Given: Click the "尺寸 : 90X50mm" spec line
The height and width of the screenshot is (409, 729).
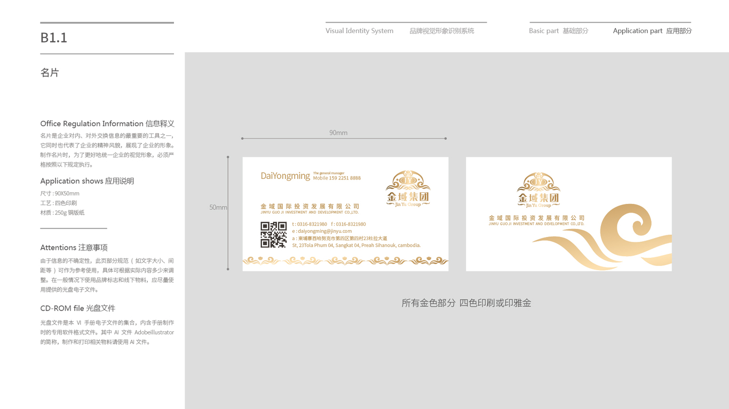Looking at the screenshot, I should pyautogui.click(x=60, y=193).
